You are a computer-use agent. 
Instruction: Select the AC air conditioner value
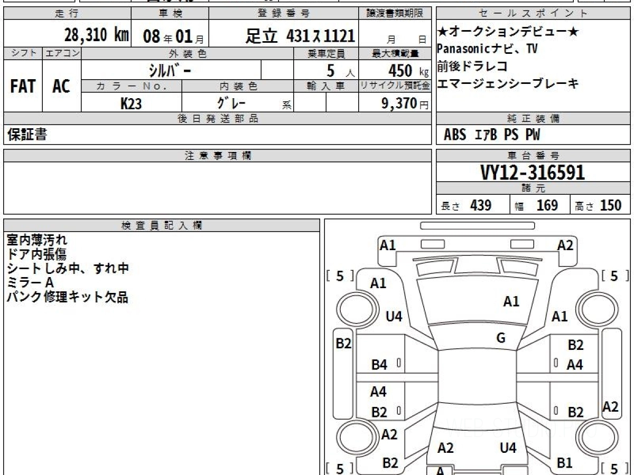61,86
